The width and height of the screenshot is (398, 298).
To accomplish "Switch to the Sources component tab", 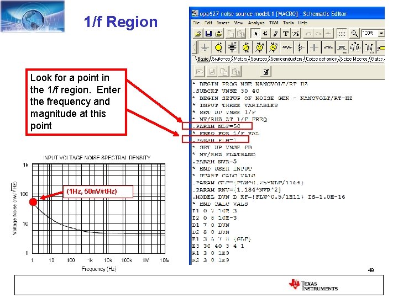I will coord(259,59).
